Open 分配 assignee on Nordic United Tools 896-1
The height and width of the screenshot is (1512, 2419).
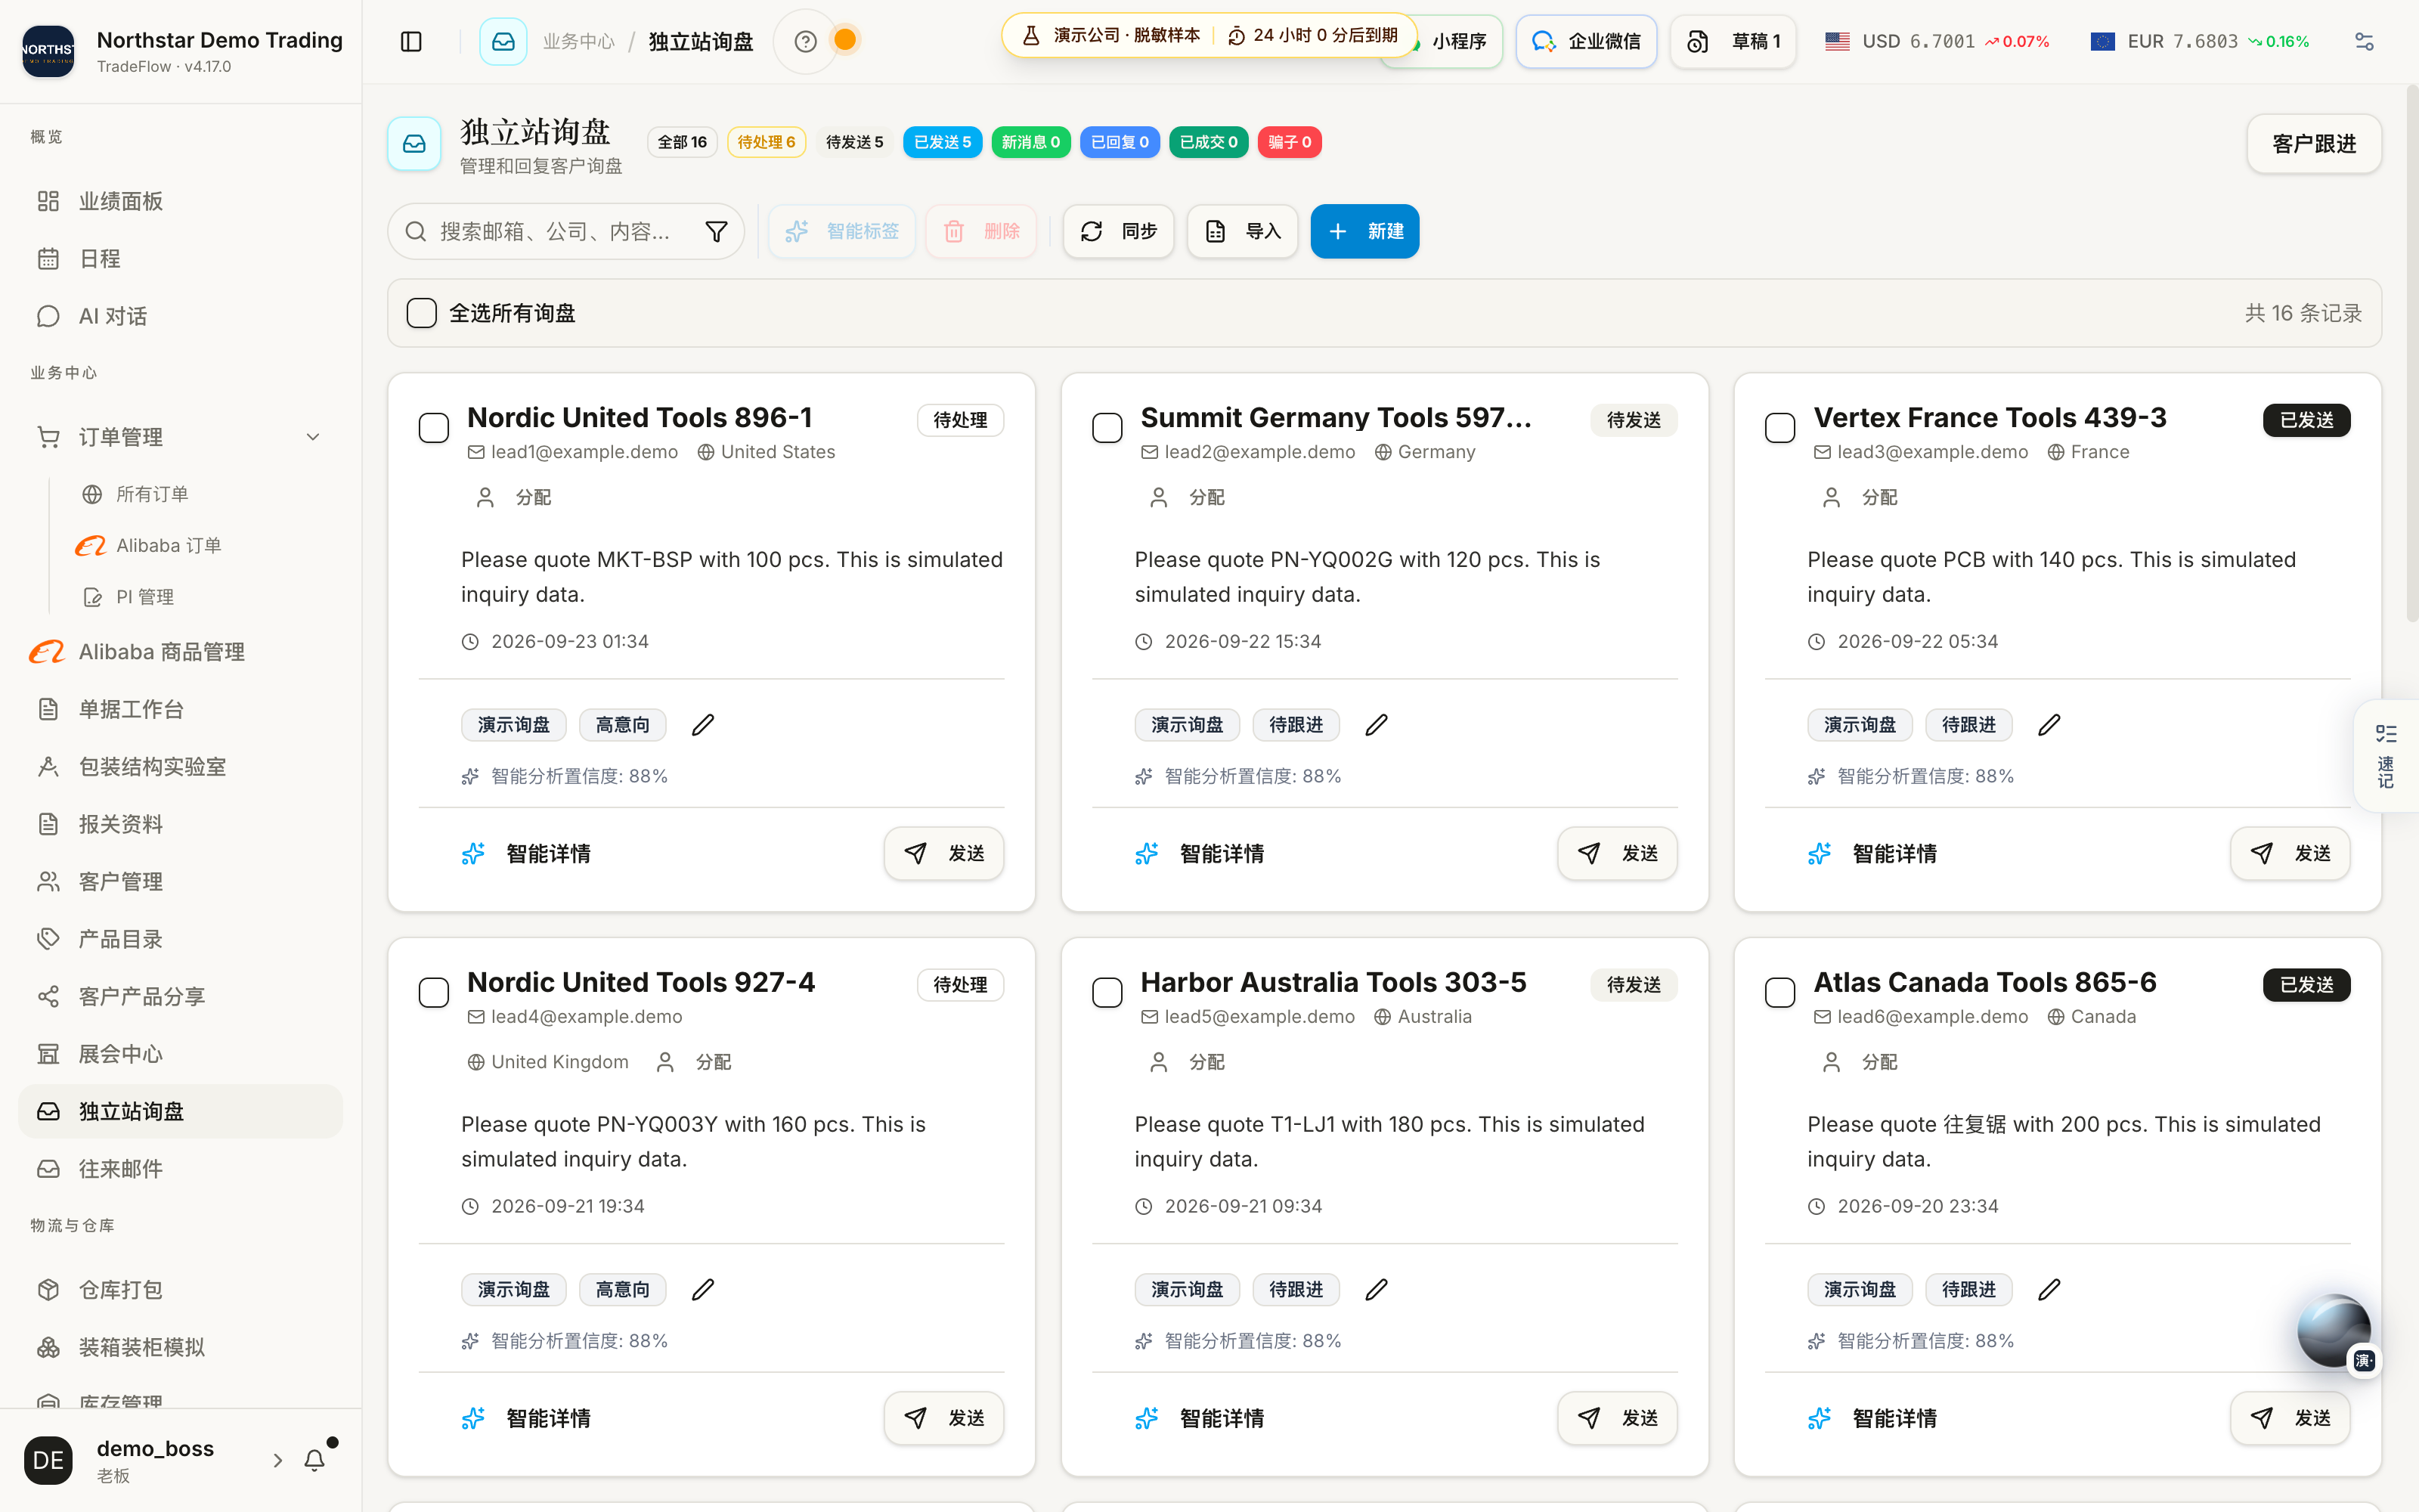[x=514, y=497]
